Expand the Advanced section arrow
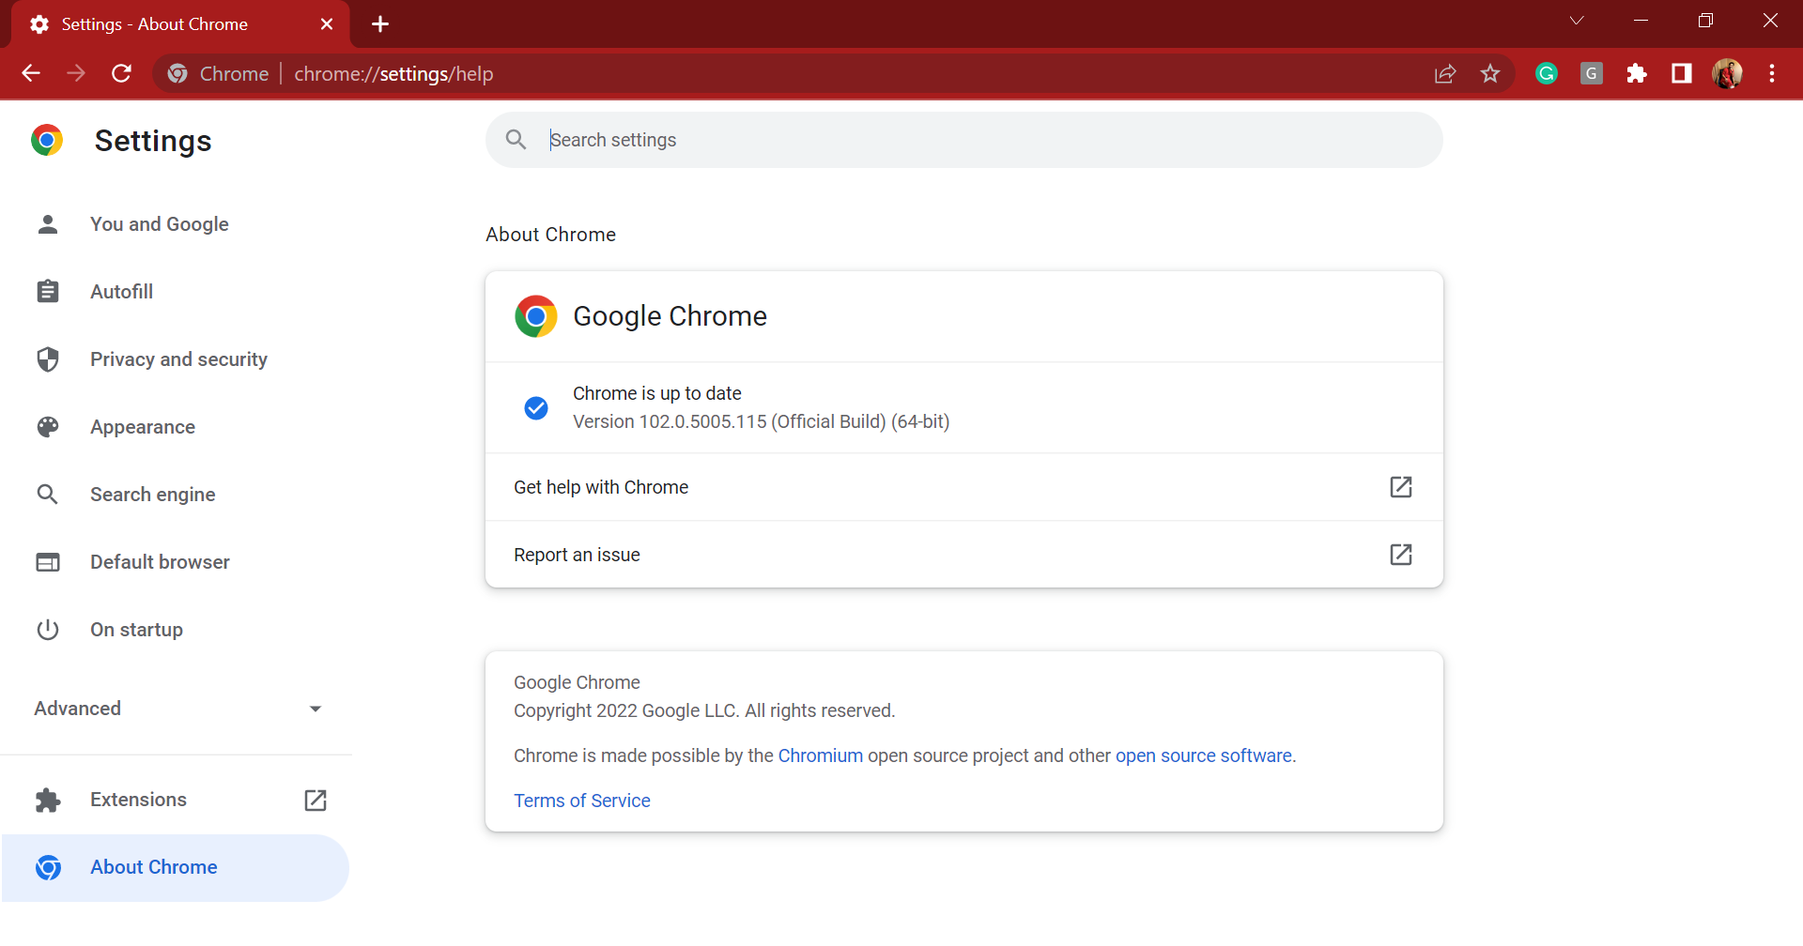This screenshot has height=946, width=1803. click(316, 709)
